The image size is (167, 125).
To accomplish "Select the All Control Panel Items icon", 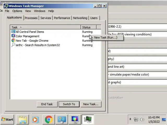I will [x=13, y=32].
